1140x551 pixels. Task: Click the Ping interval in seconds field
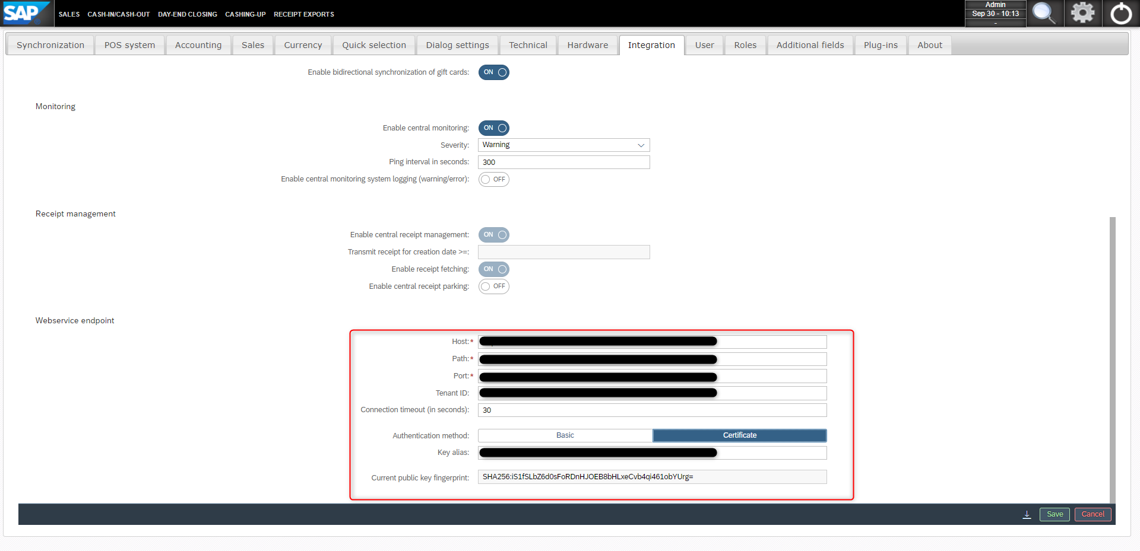(x=563, y=163)
